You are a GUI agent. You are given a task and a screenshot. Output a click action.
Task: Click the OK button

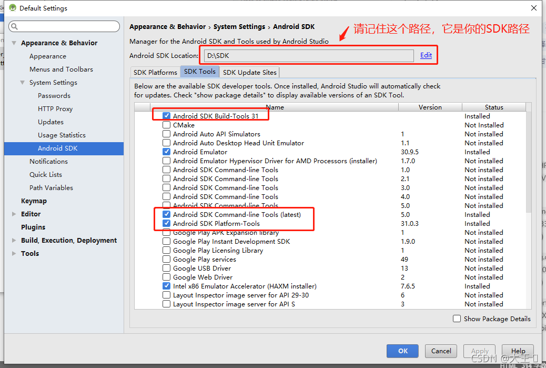[402, 351]
